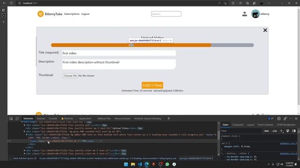
Task: Go back with the browser back arrow
Action: (4, 3)
